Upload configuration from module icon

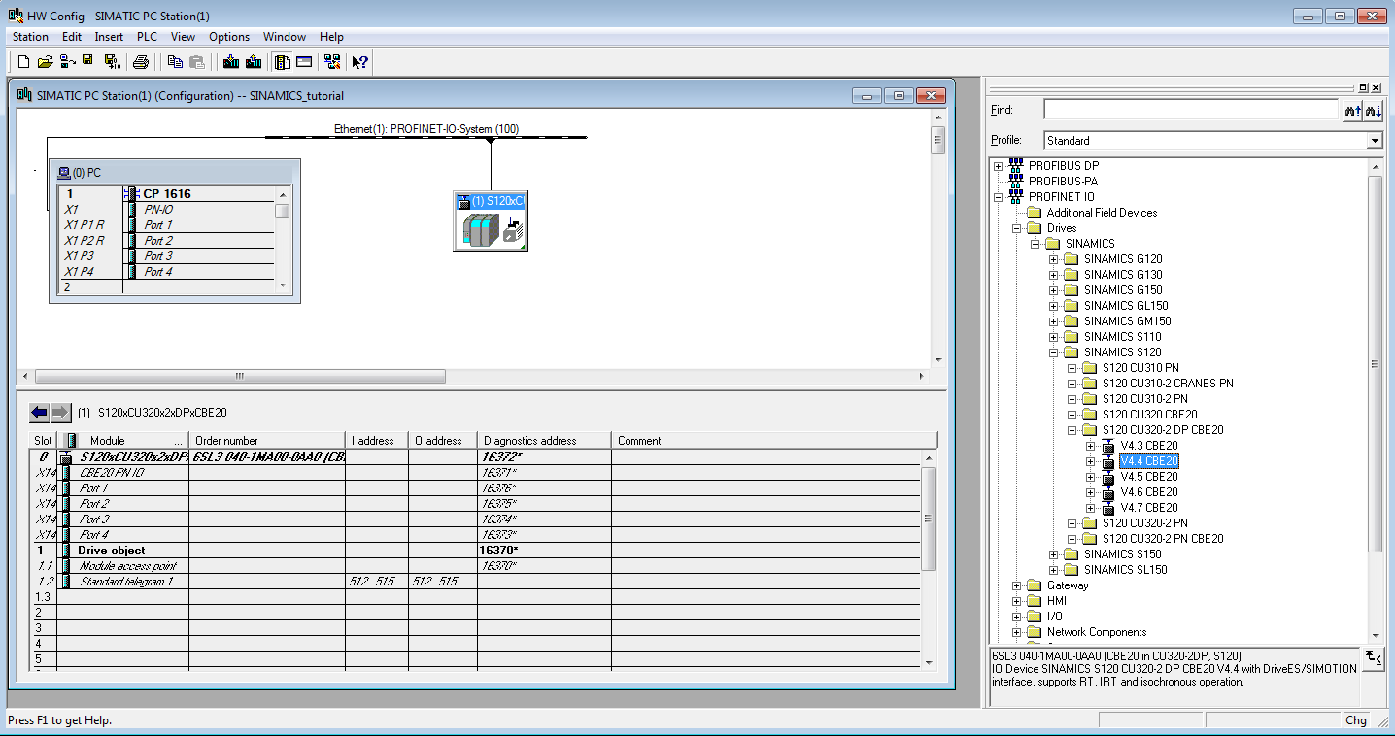pos(254,62)
